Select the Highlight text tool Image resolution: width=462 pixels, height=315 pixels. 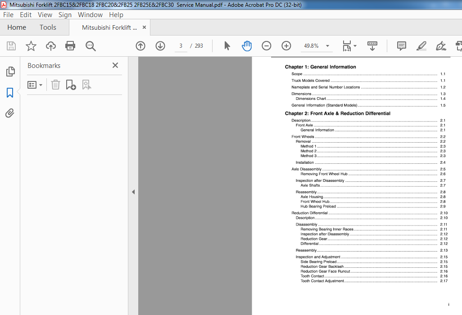click(421, 46)
